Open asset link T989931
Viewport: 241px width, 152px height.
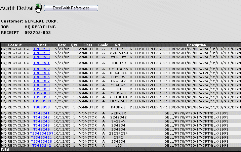click(41, 63)
